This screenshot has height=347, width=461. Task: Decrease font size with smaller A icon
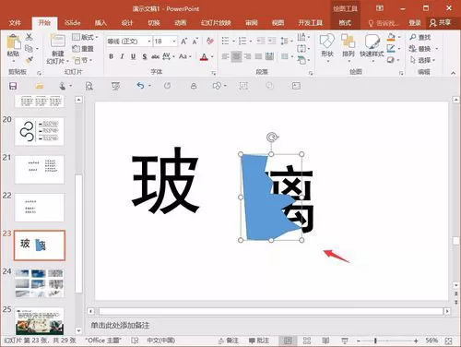point(195,41)
